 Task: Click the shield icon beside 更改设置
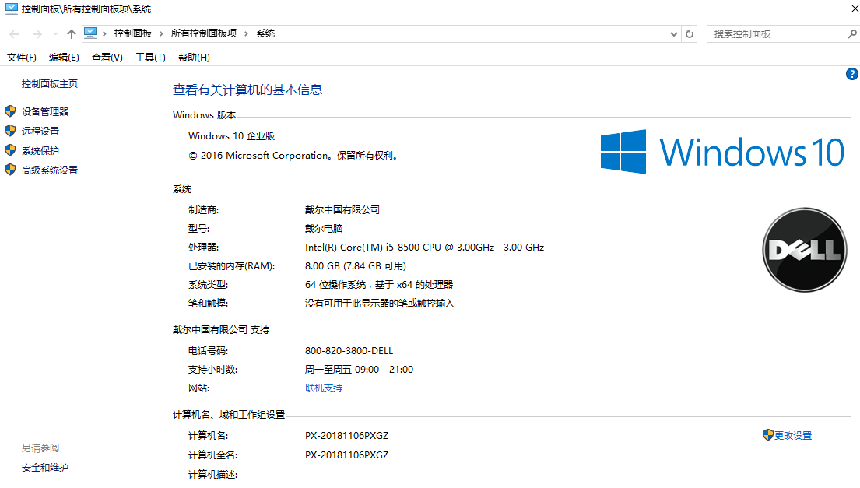click(767, 435)
